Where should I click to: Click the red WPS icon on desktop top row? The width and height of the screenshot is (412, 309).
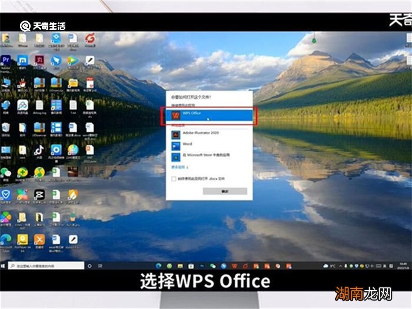point(90,38)
